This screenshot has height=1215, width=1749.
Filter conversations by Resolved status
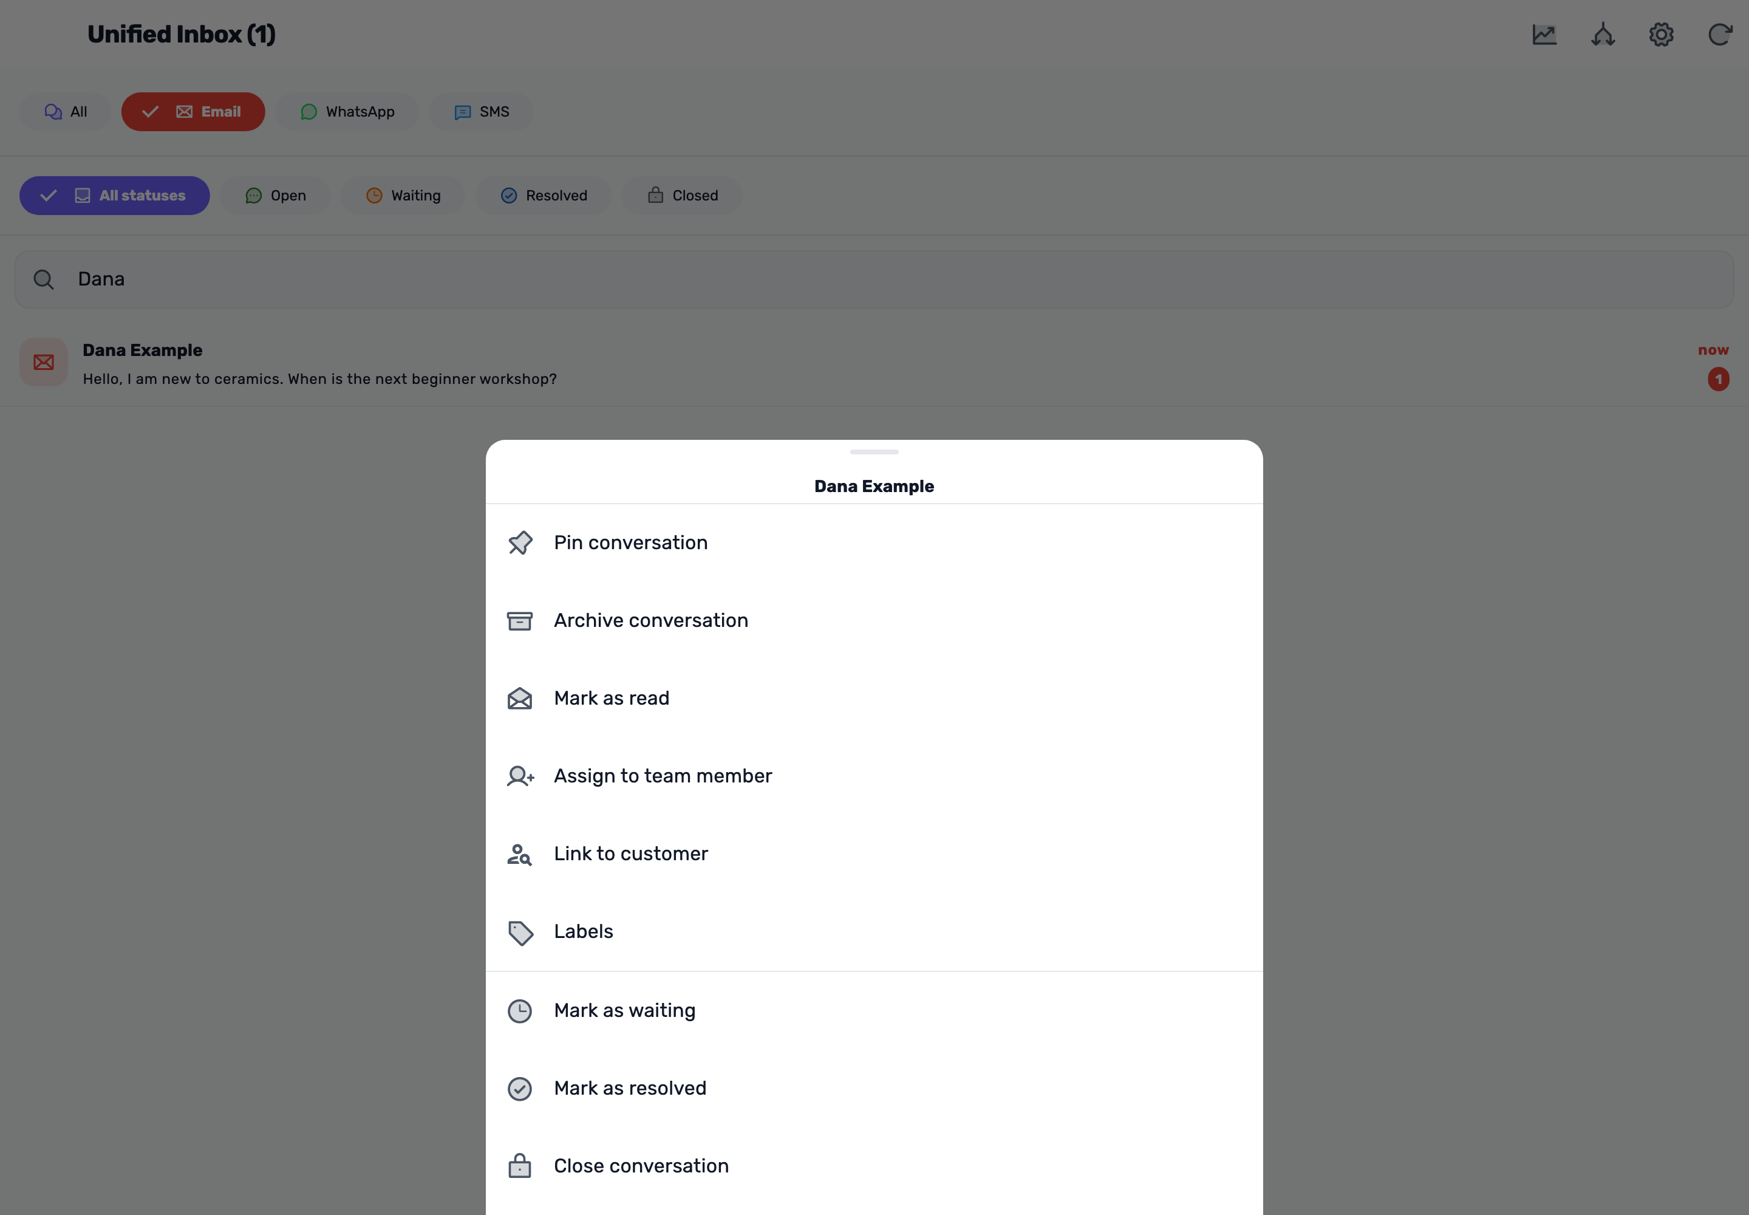click(x=544, y=196)
